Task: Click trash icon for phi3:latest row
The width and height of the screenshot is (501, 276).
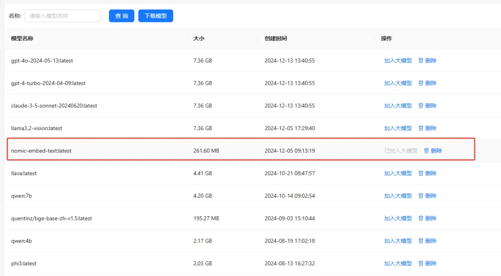Action: pos(421,263)
